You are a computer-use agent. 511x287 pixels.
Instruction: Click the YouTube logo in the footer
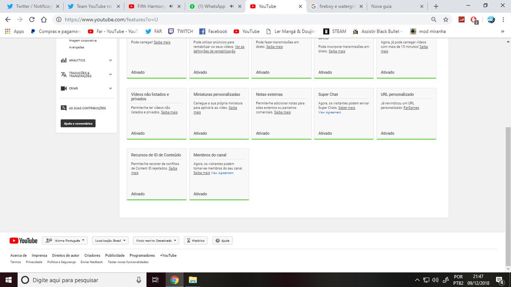click(x=23, y=241)
